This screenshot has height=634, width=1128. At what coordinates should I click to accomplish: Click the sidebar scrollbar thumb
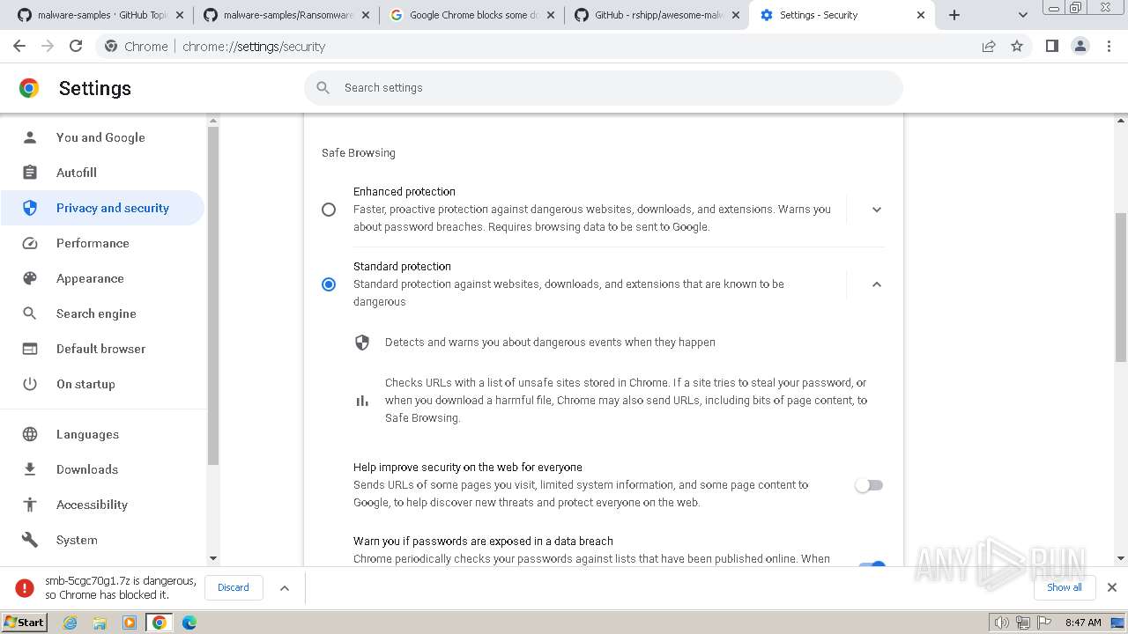point(212,296)
